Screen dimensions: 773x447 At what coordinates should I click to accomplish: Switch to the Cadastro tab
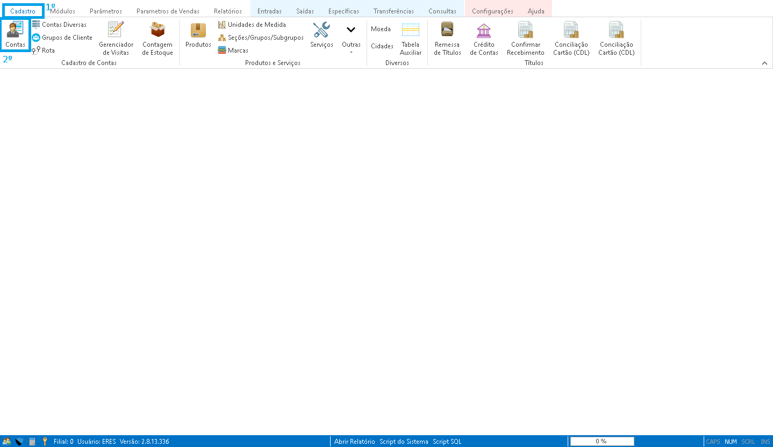pyautogui.click(x=23, y=11)
